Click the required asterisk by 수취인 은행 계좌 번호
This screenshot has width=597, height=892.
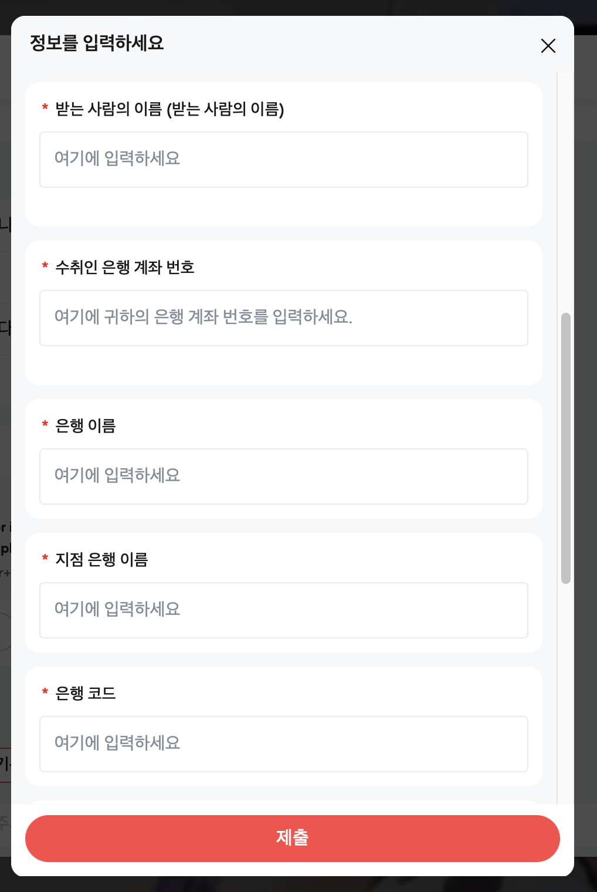pyautogui.click(x=45, y=266)
